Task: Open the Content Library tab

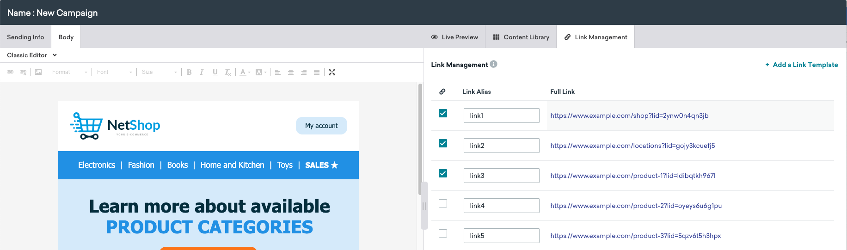Action: [521, 37]
